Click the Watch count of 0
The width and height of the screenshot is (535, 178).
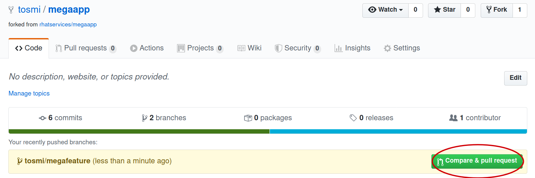coord(416,10)
